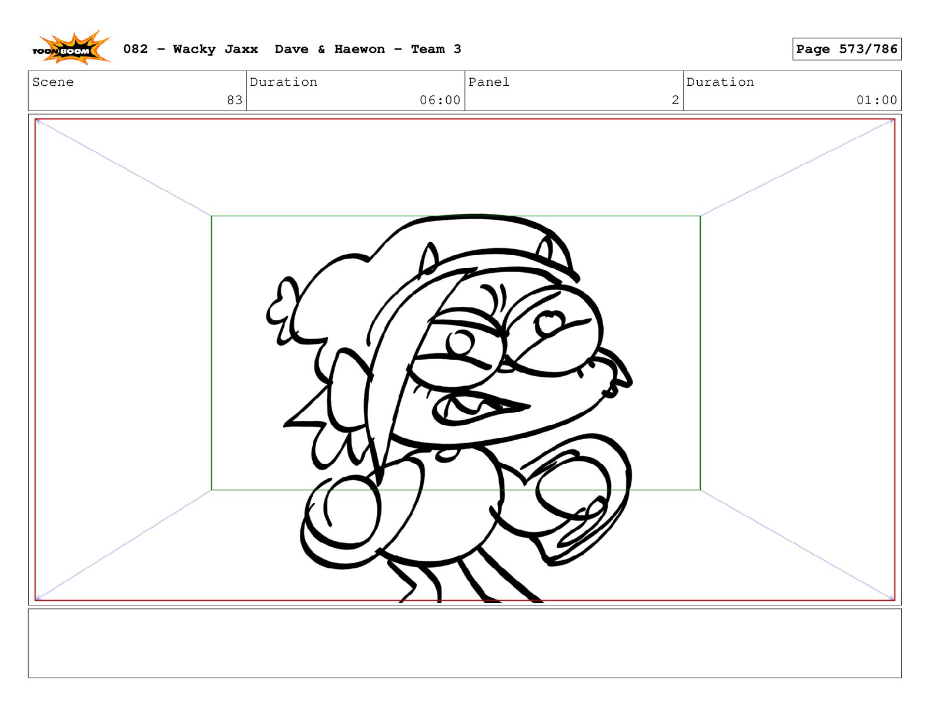
Task: Click the 'Scene' header label
Action: click(53, 82)
